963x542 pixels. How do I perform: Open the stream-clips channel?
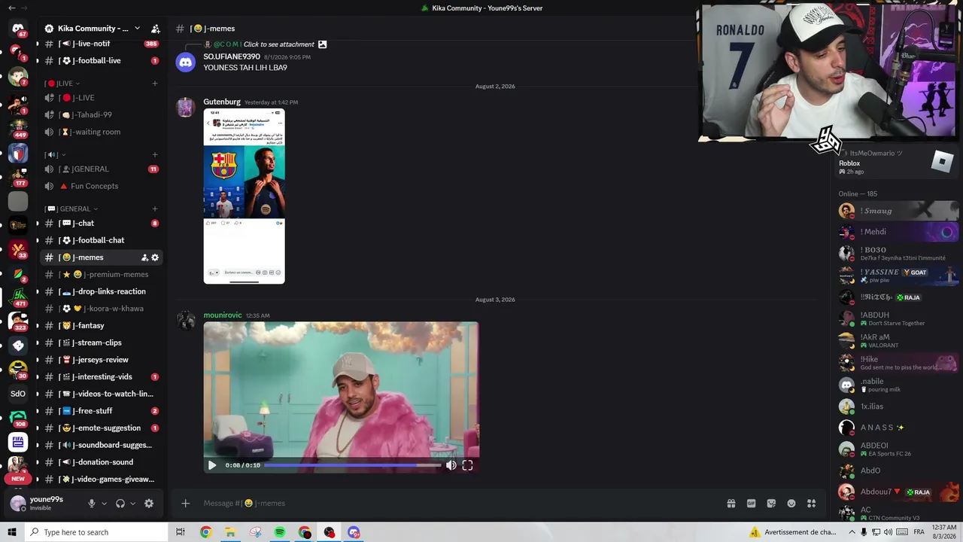[102, 343]
